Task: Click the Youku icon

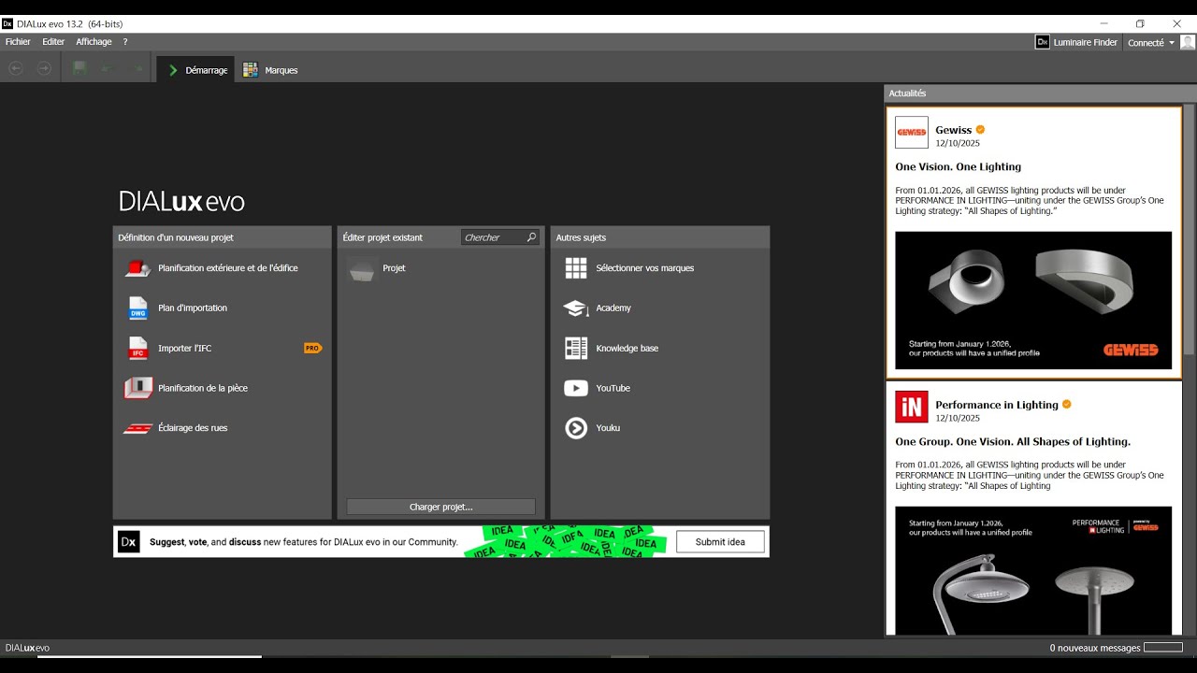Action: pyautogui.click(x=576, y=428)
